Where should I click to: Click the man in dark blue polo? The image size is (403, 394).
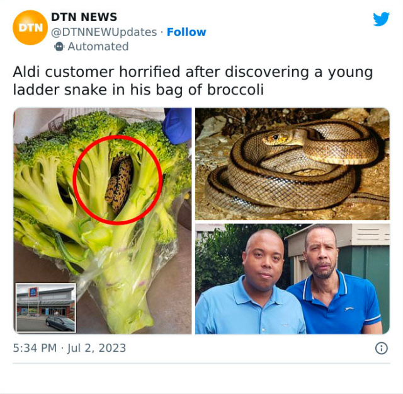click(x=334, y=279)
